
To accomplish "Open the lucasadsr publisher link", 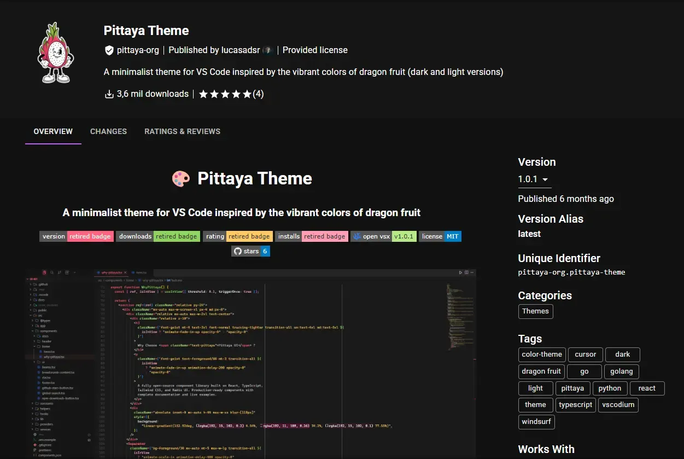I will [241, 50].
